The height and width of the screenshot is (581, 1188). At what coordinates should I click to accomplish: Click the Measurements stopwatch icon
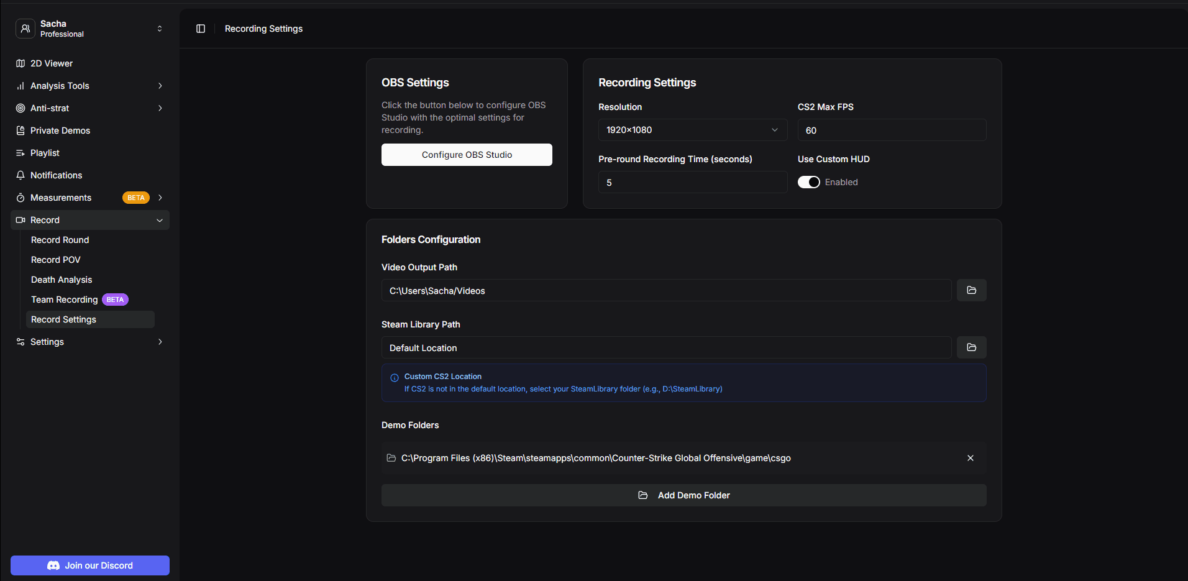pyautogui.click(x=21, y=198)
